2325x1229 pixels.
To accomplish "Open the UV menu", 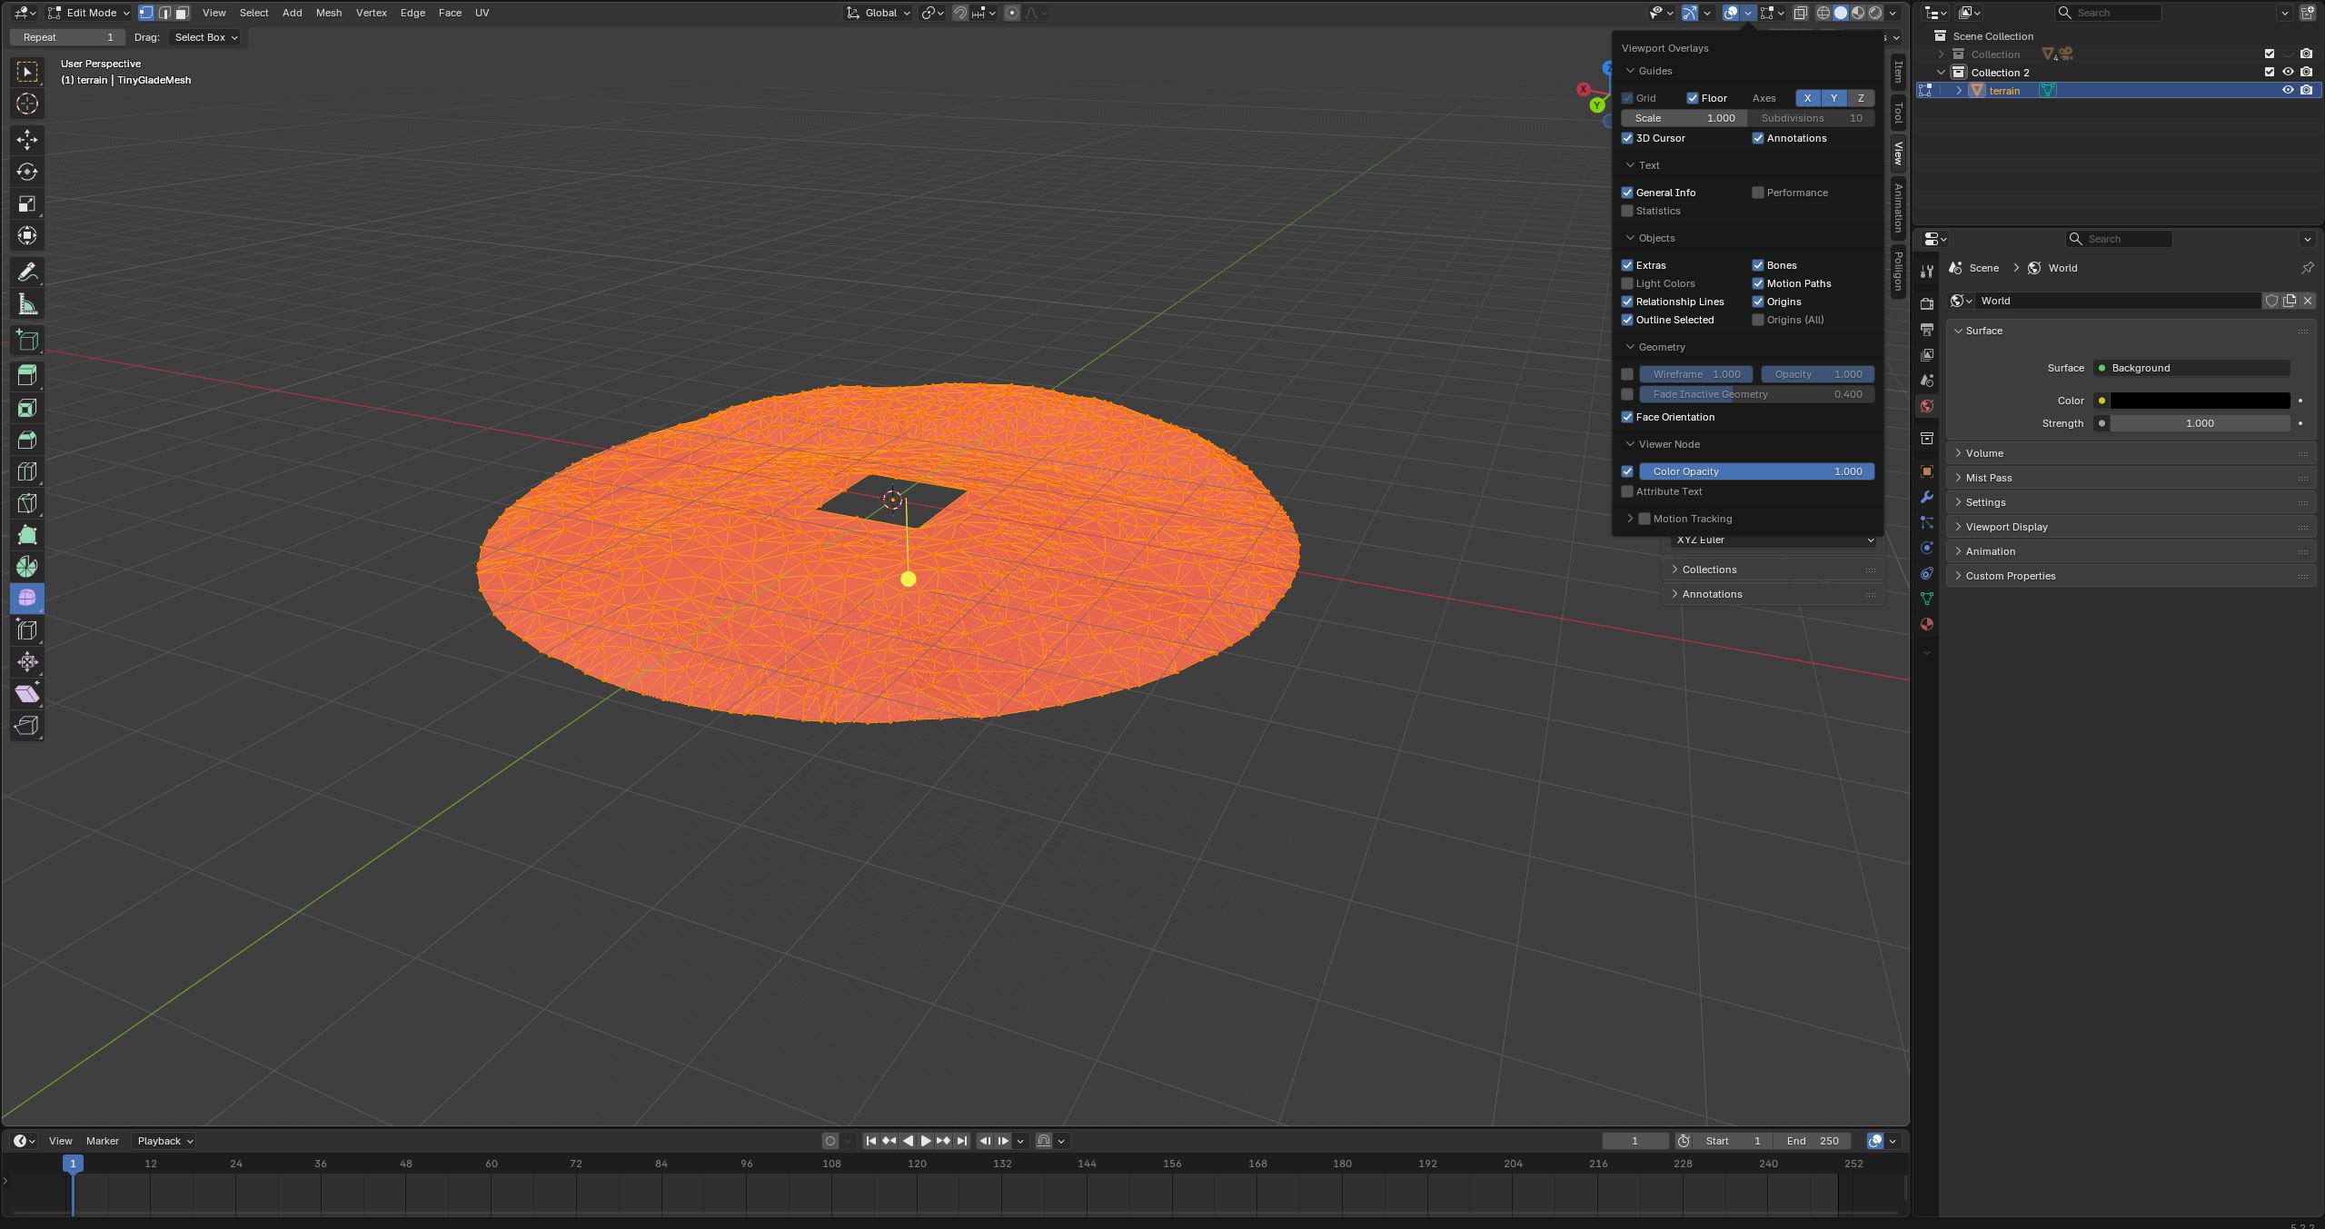I will [482, 13].
